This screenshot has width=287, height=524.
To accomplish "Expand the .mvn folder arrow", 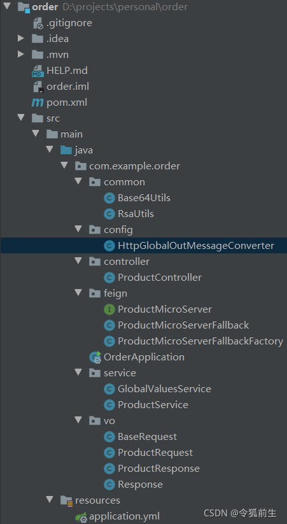I will click(x=21, y=54).
